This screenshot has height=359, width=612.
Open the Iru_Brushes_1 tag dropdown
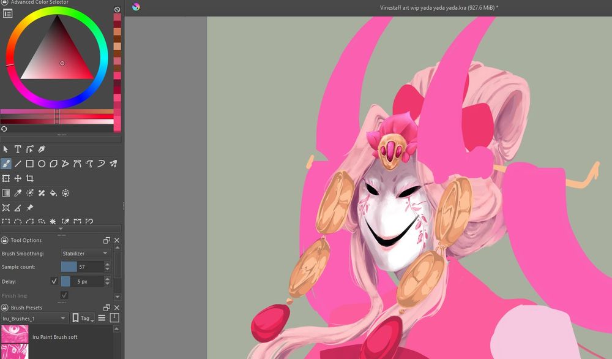(34, 318)
